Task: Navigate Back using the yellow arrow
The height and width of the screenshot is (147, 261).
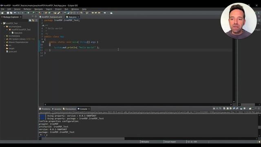Action: (x=99, y=13)
